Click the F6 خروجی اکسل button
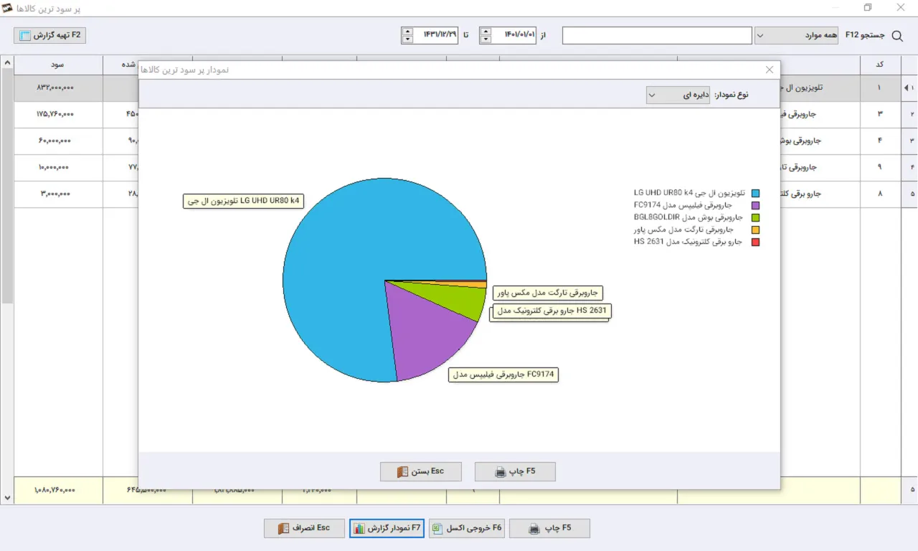The height and width of the screenshot is (551, 918). tap(468, 528)
